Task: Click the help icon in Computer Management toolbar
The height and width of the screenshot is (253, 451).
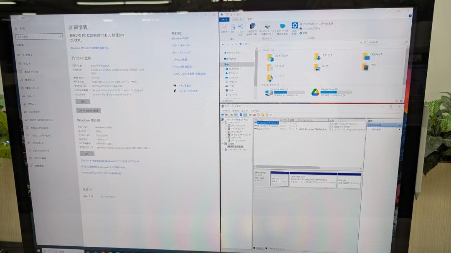Action: 271,115
